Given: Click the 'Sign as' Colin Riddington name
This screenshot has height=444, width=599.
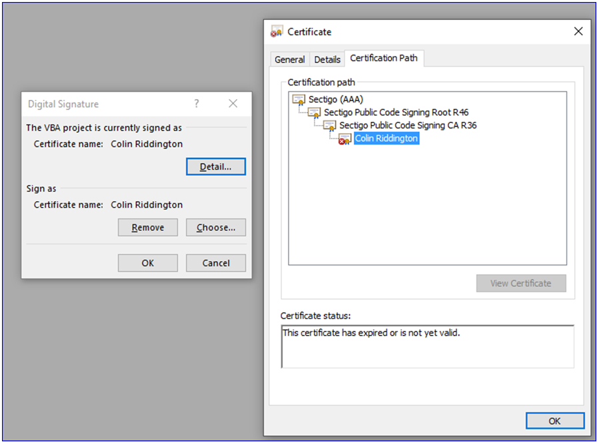Looking at the screenshot, I should click(x=147, y=205).
